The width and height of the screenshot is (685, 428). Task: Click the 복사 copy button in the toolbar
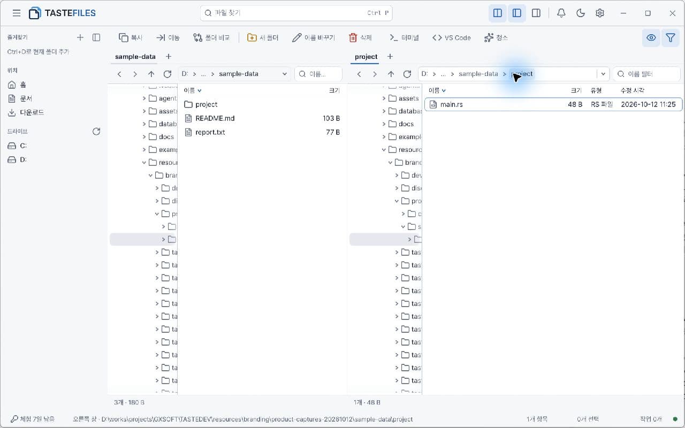[131, 37]
